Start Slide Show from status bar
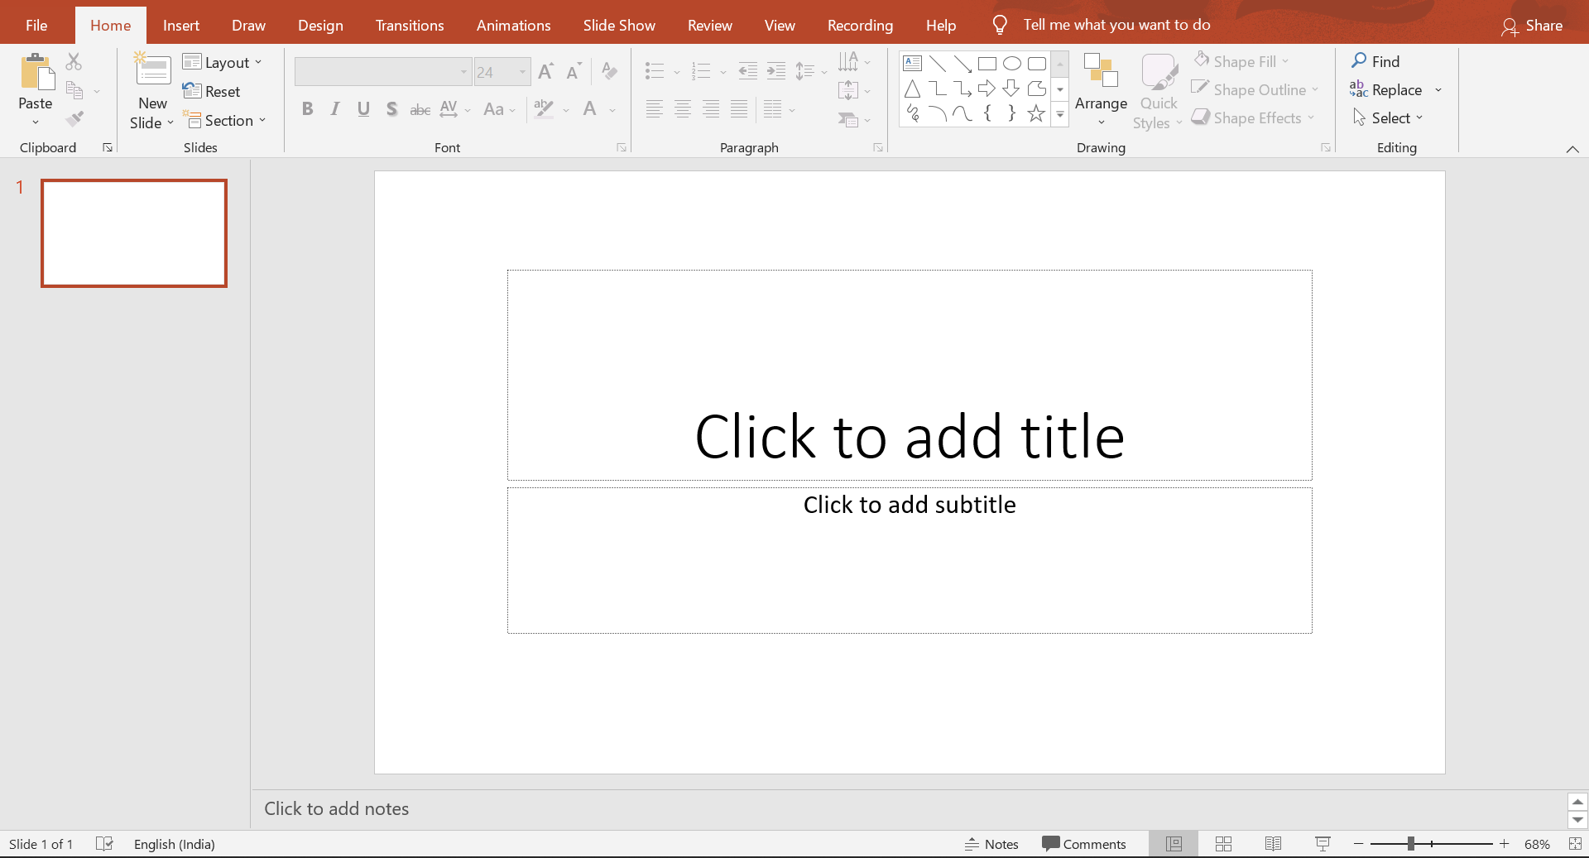 pyautogui.click(x=1323, y=844)
